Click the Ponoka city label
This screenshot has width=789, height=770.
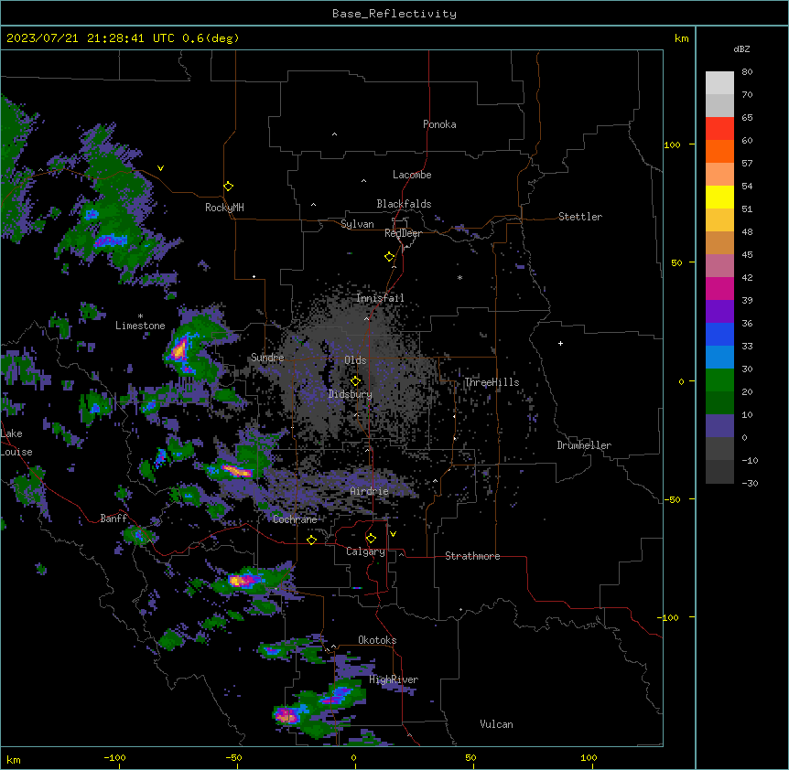click(x=439, y=124)
